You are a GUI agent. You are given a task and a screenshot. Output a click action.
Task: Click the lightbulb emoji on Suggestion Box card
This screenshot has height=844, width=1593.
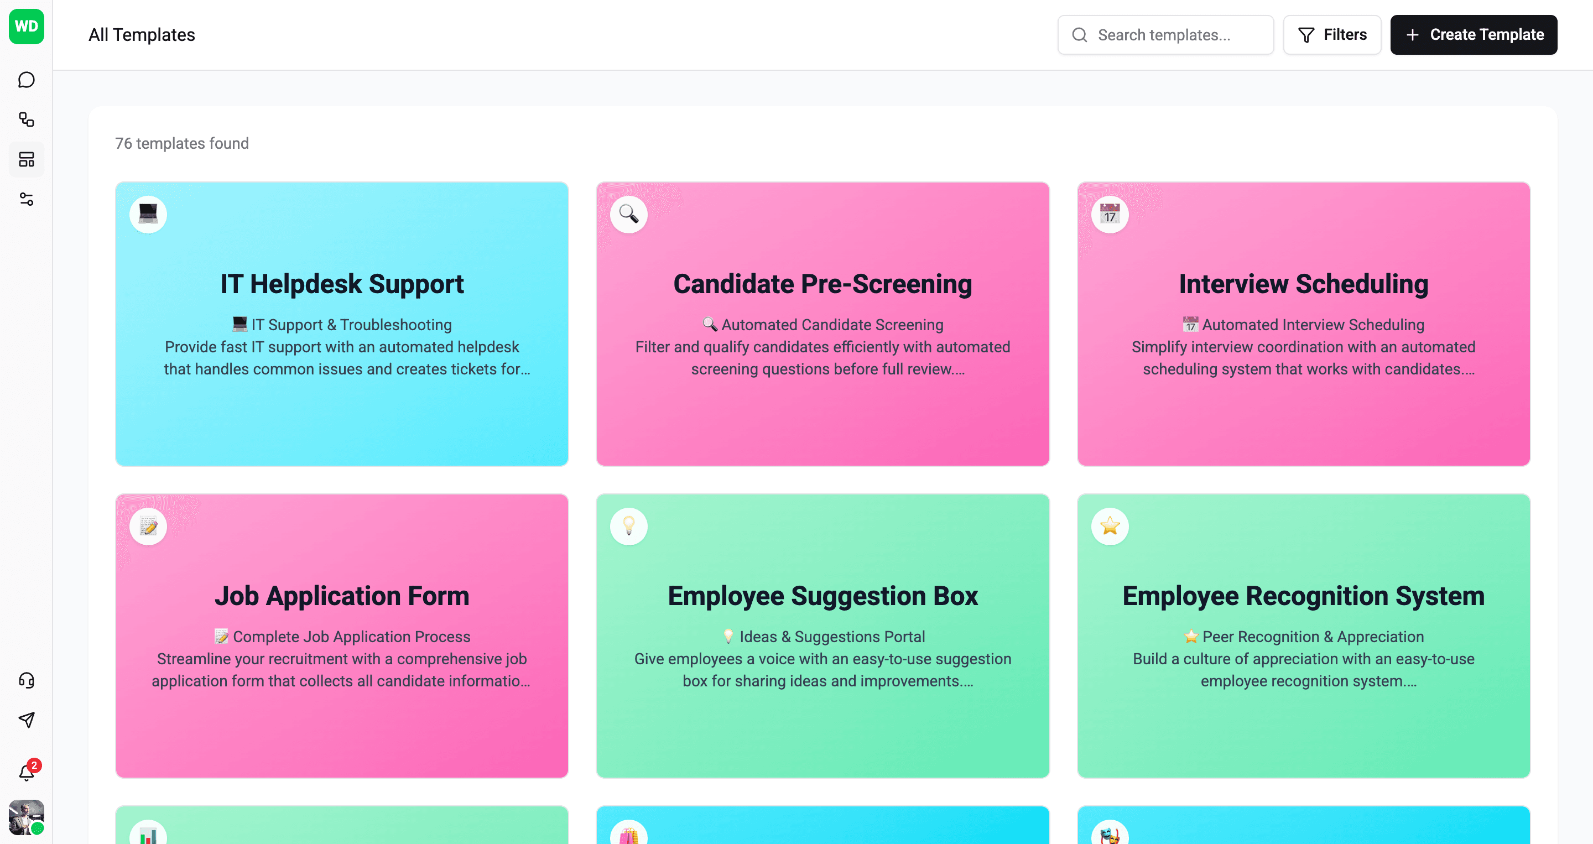point(628,526)
